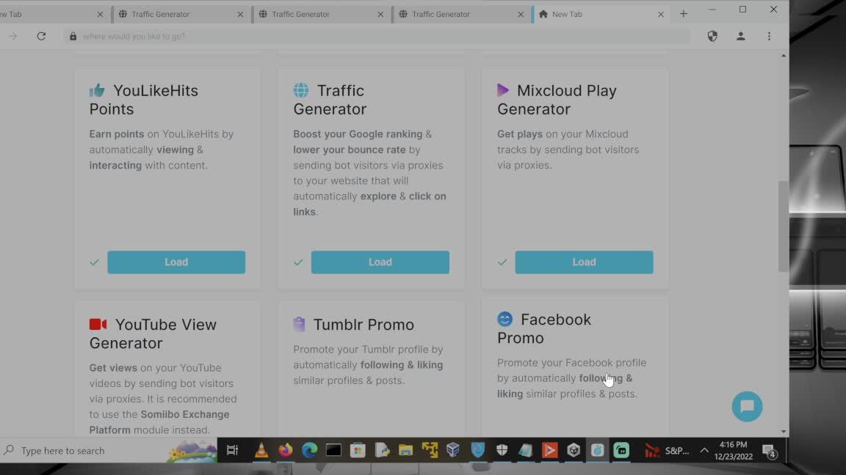The height and width of the screenshot is (475, 846).
Task: Reload the current page
Action: tap(41, 36)
